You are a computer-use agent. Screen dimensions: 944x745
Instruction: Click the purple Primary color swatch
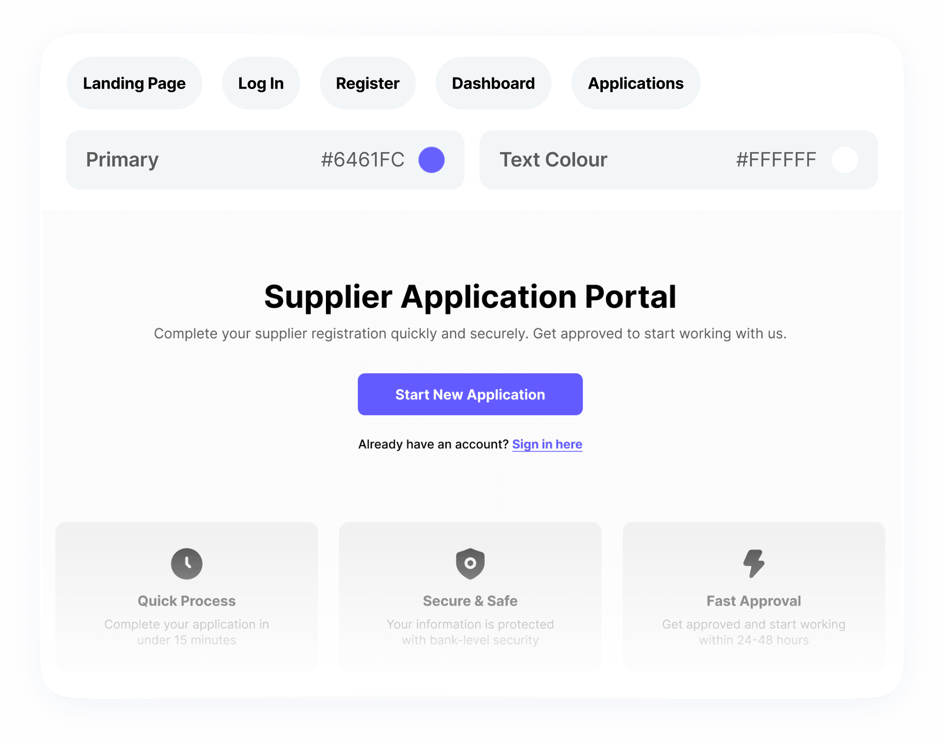pyautogui.click(x=431, y=159)
